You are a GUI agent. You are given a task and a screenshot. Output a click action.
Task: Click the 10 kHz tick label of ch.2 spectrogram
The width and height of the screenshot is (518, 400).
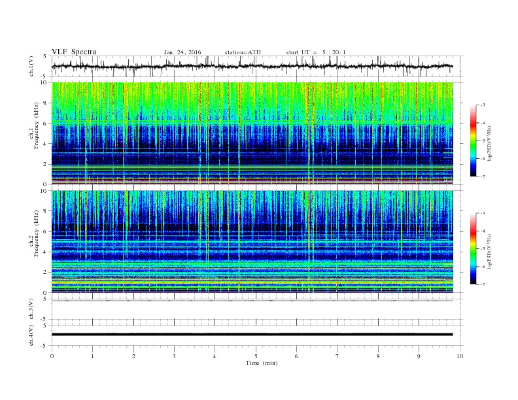pyautogui.click(x=44, y=191)
